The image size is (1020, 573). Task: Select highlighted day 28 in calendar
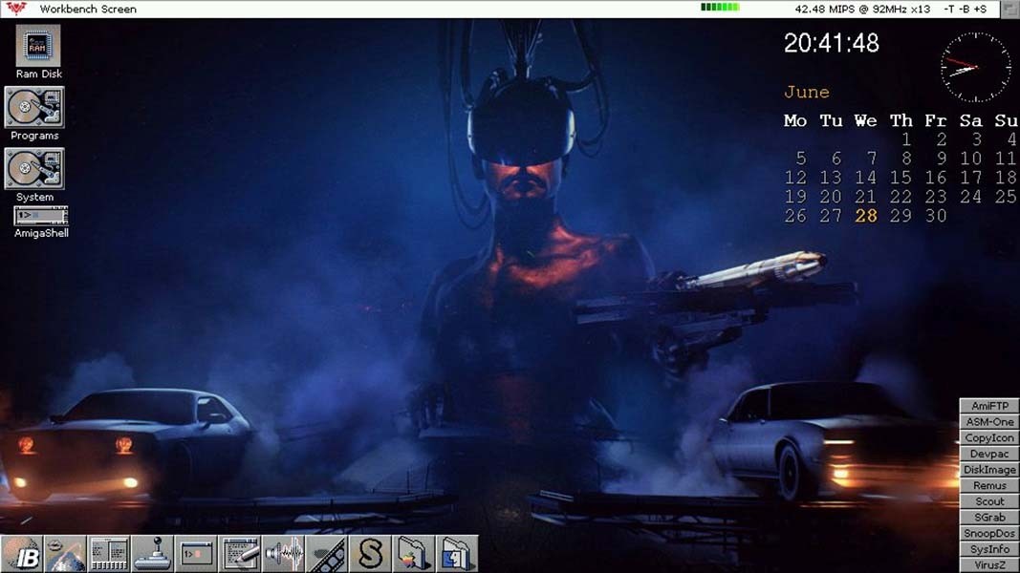pos(866,216)
